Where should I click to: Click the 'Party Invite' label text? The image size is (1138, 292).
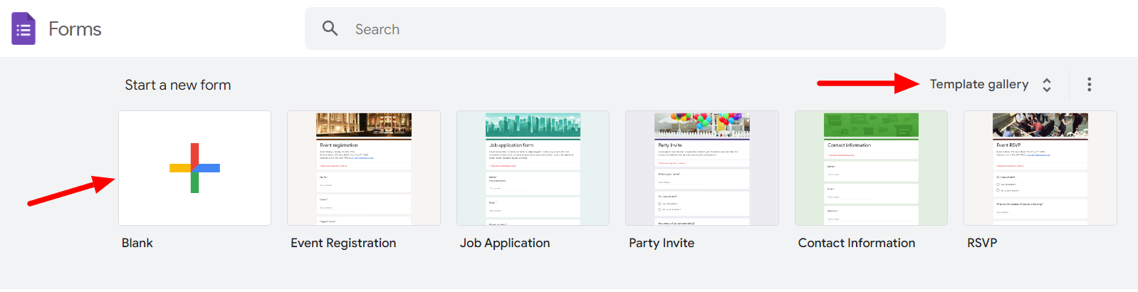(662, 243)
